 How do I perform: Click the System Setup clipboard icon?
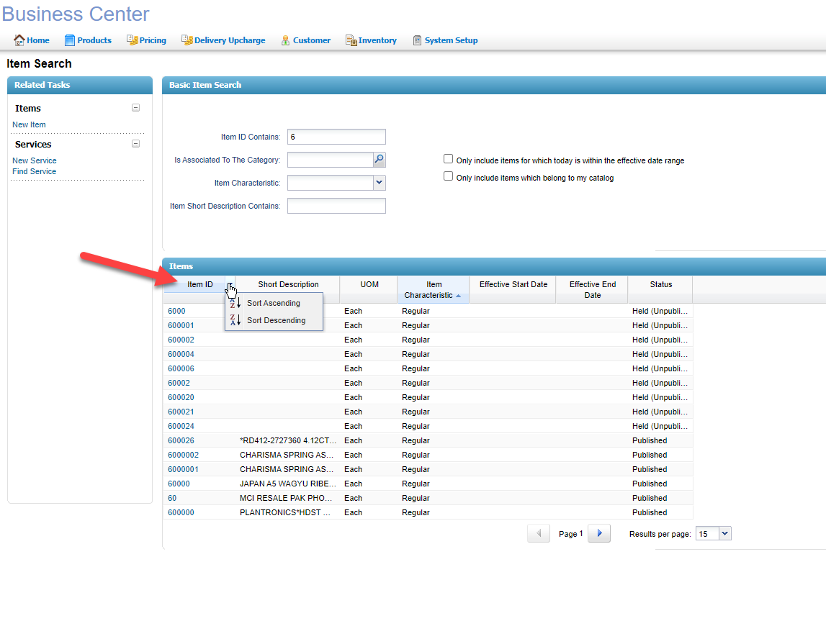click(417, 40)
